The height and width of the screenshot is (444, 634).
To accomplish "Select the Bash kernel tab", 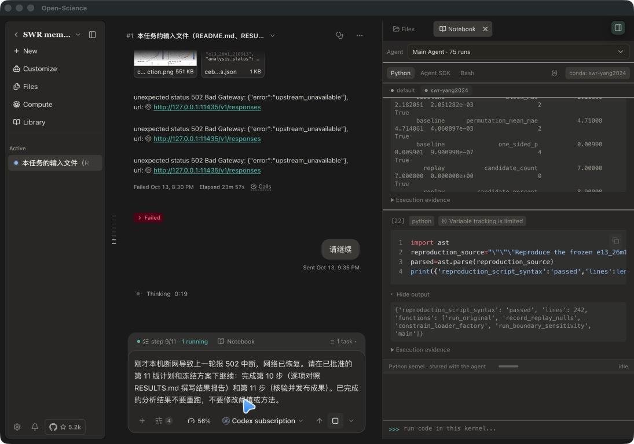I will 467,73.
